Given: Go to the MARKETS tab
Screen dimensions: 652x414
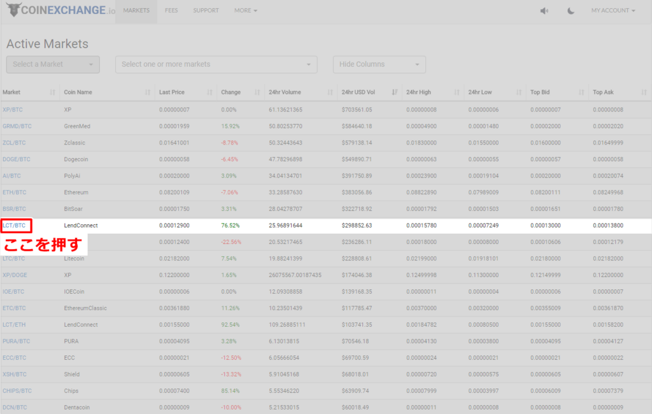Looking at the screenshot, I should coord(136,10).
